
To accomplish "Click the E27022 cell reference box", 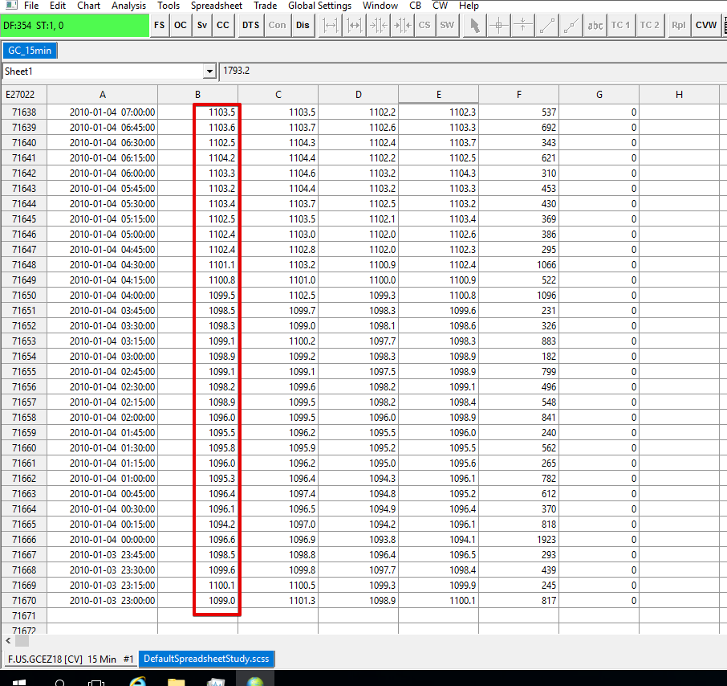I will pyautogui.click(x=23, y=95).
